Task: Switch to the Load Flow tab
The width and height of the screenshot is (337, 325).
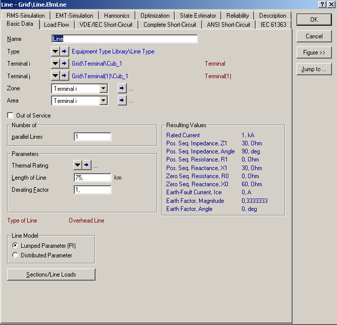Action: click(57, 25)
